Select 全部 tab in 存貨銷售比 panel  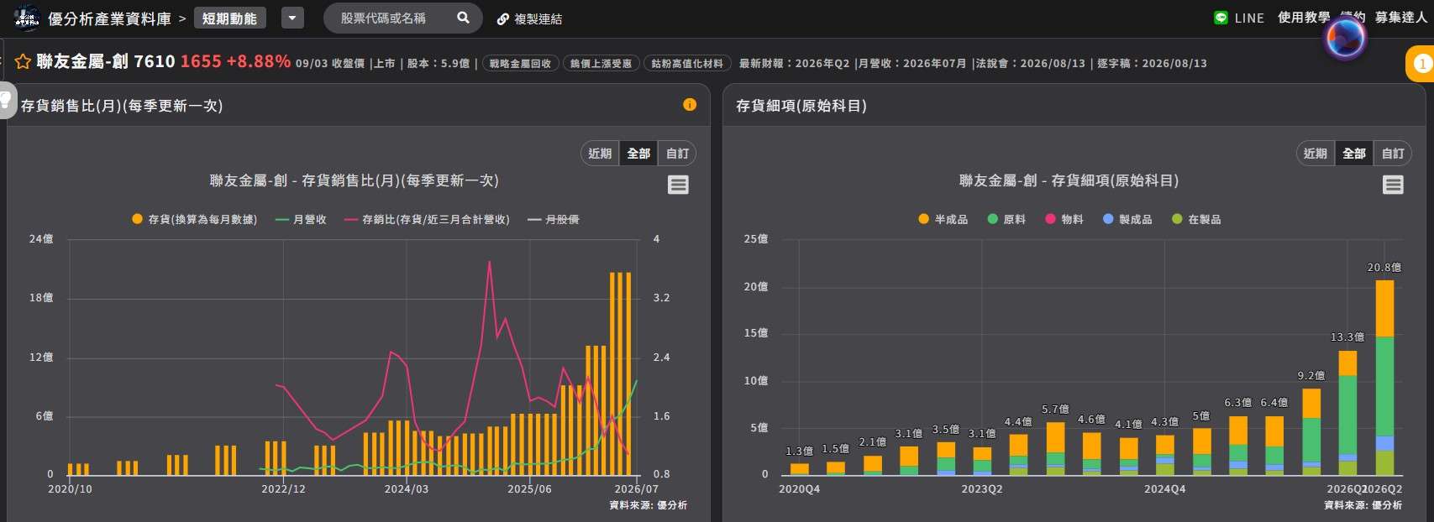[638, 154]
